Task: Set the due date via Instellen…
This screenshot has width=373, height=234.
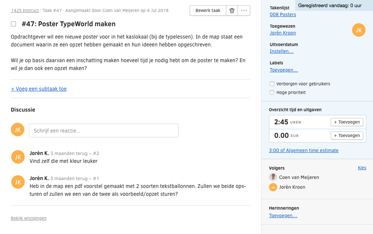Action: click(x=282, y=51)
